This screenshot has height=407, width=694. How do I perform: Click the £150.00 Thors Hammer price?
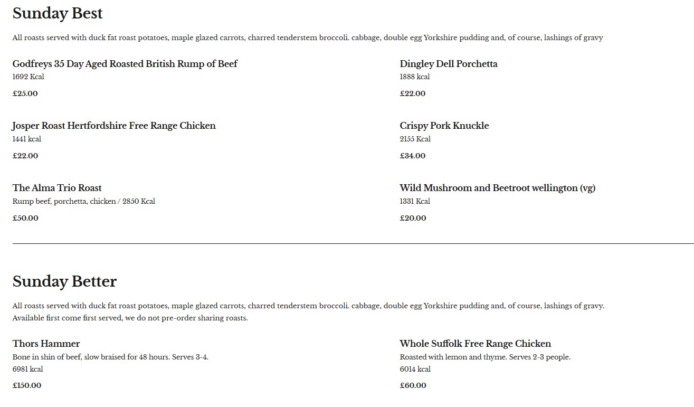click(27, 385)
